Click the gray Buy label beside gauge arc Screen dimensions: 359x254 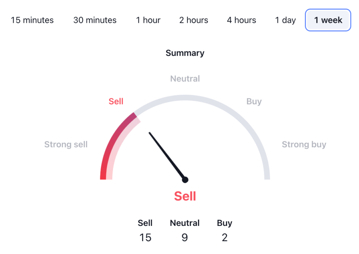coord(254,101)
